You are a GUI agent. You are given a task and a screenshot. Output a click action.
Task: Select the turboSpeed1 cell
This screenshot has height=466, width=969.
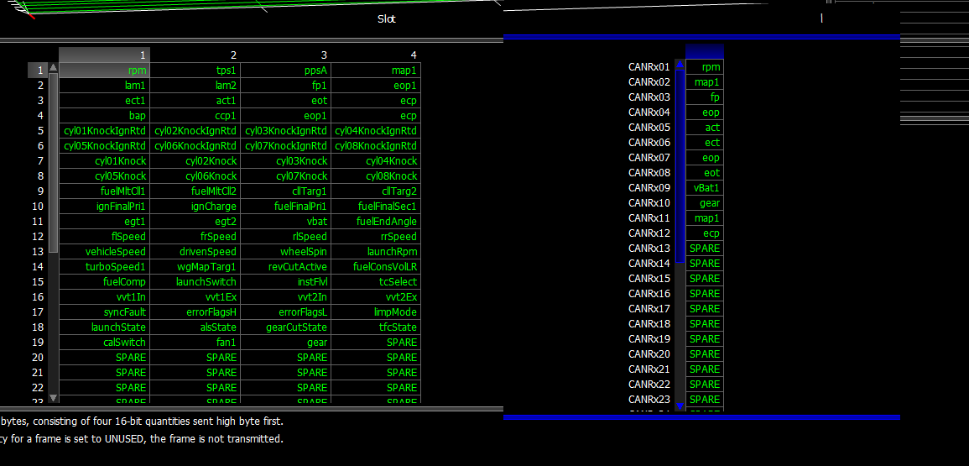[104, 267]
